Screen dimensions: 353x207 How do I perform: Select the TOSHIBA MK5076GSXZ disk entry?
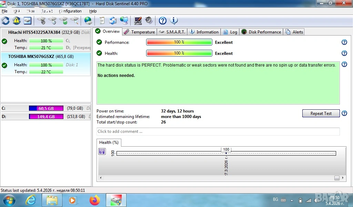(x=31, y=56)
